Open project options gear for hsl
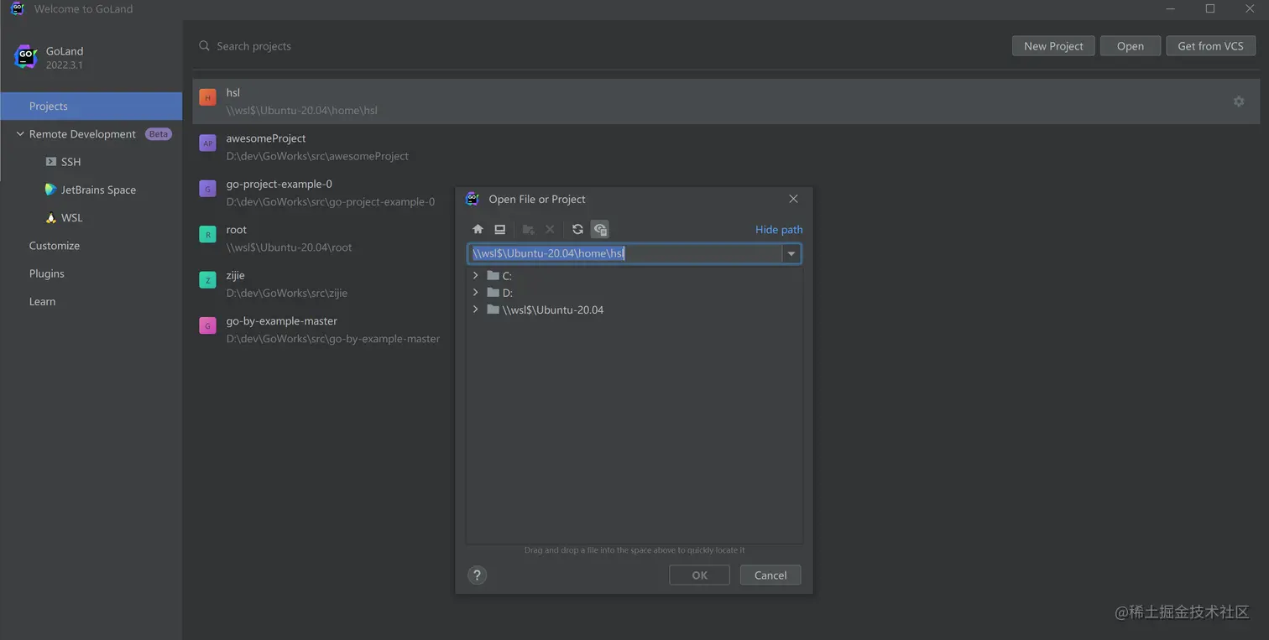This screenshot has width=1269, height=640. pyautogui.click(x=1238, y=101)
